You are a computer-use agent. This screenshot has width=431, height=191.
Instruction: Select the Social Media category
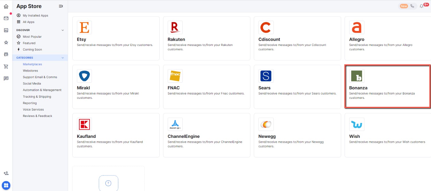[32, 84]
